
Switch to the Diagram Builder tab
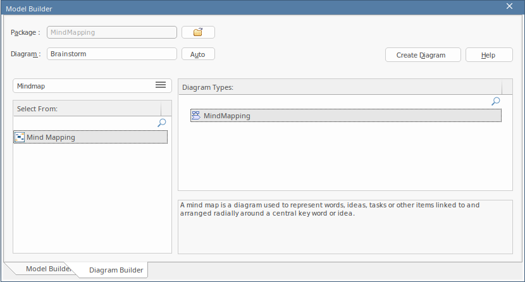[116, 270]
